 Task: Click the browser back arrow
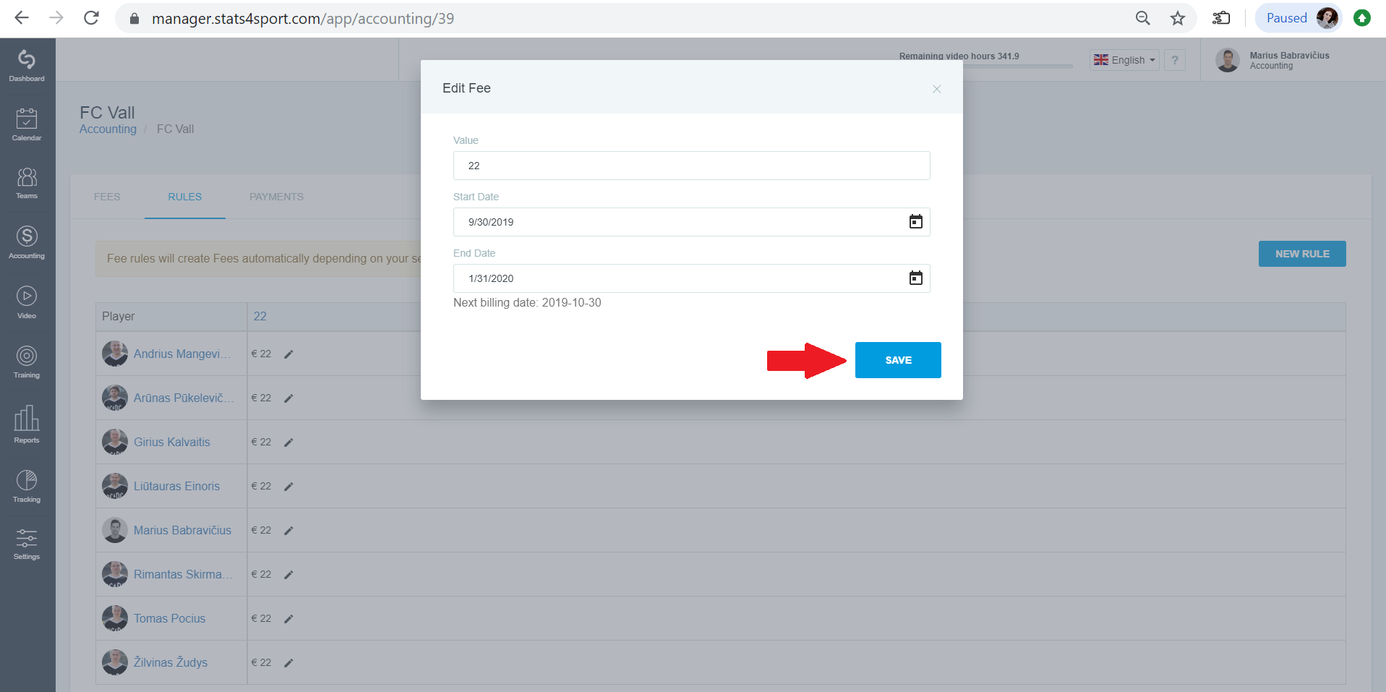click(22, 18)
